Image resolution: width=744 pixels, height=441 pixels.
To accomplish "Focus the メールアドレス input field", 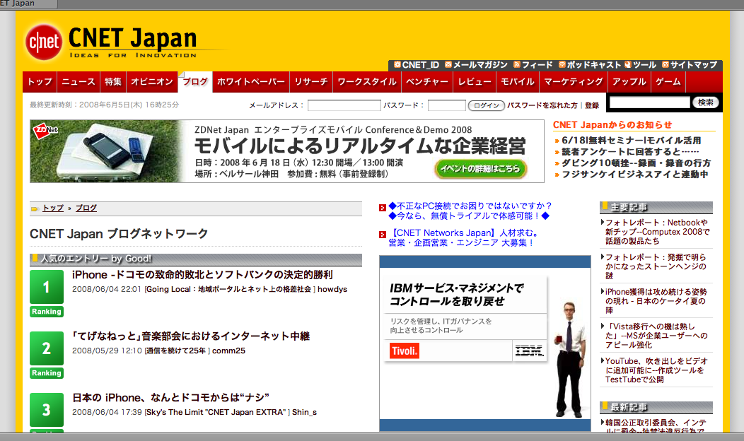I will coord(344,105).
